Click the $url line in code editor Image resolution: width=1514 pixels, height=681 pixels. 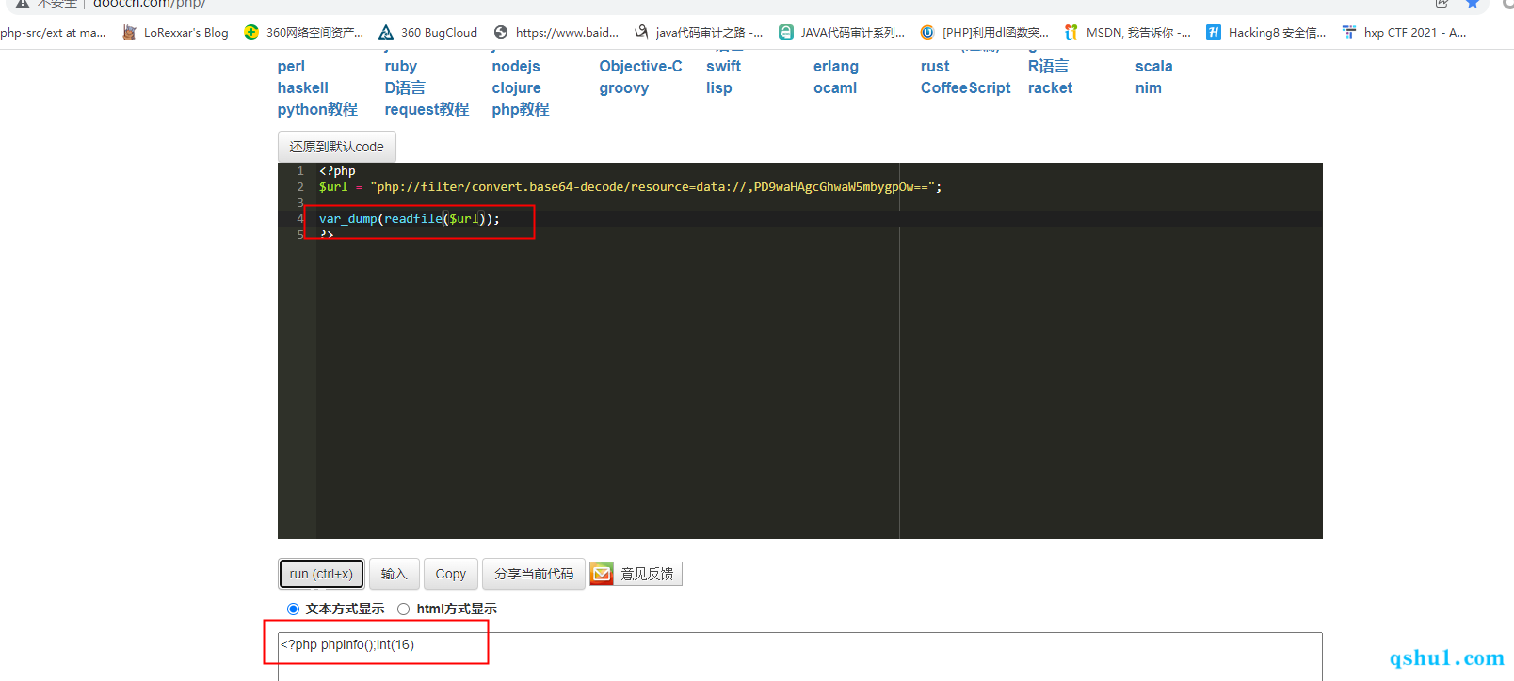point(630,187)
